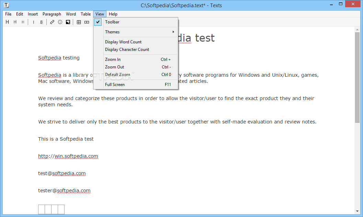This screenshot has height=217, width=363.
Task: Click the first cell of the table
Action: pos(42,209)
